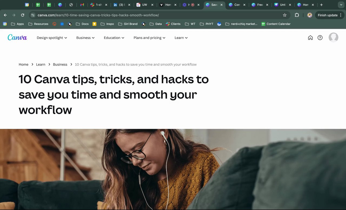Open the Clients Slack bookmark
Viewport: 346px width, 210px height.
[x=173, y=24]
